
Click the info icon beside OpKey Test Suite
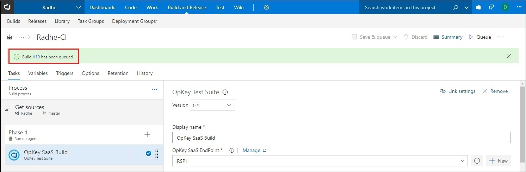click(225, 92)
